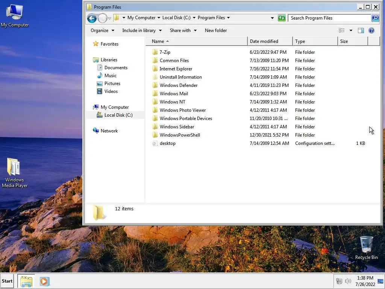385x289 pixels.
Task: Click the Change your view icon
Action: coord(341,30)
